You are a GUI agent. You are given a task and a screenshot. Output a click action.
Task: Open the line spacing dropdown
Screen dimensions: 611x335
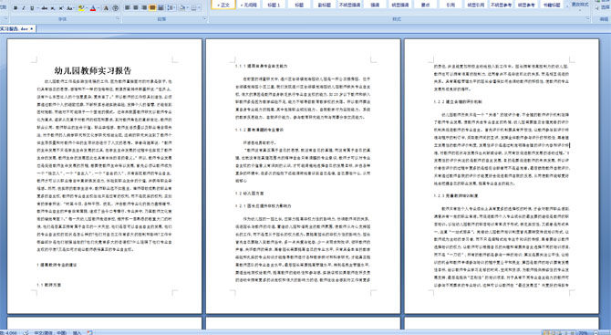point(171,8)
